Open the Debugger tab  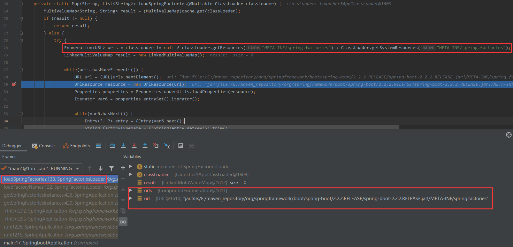pos(12,146)
